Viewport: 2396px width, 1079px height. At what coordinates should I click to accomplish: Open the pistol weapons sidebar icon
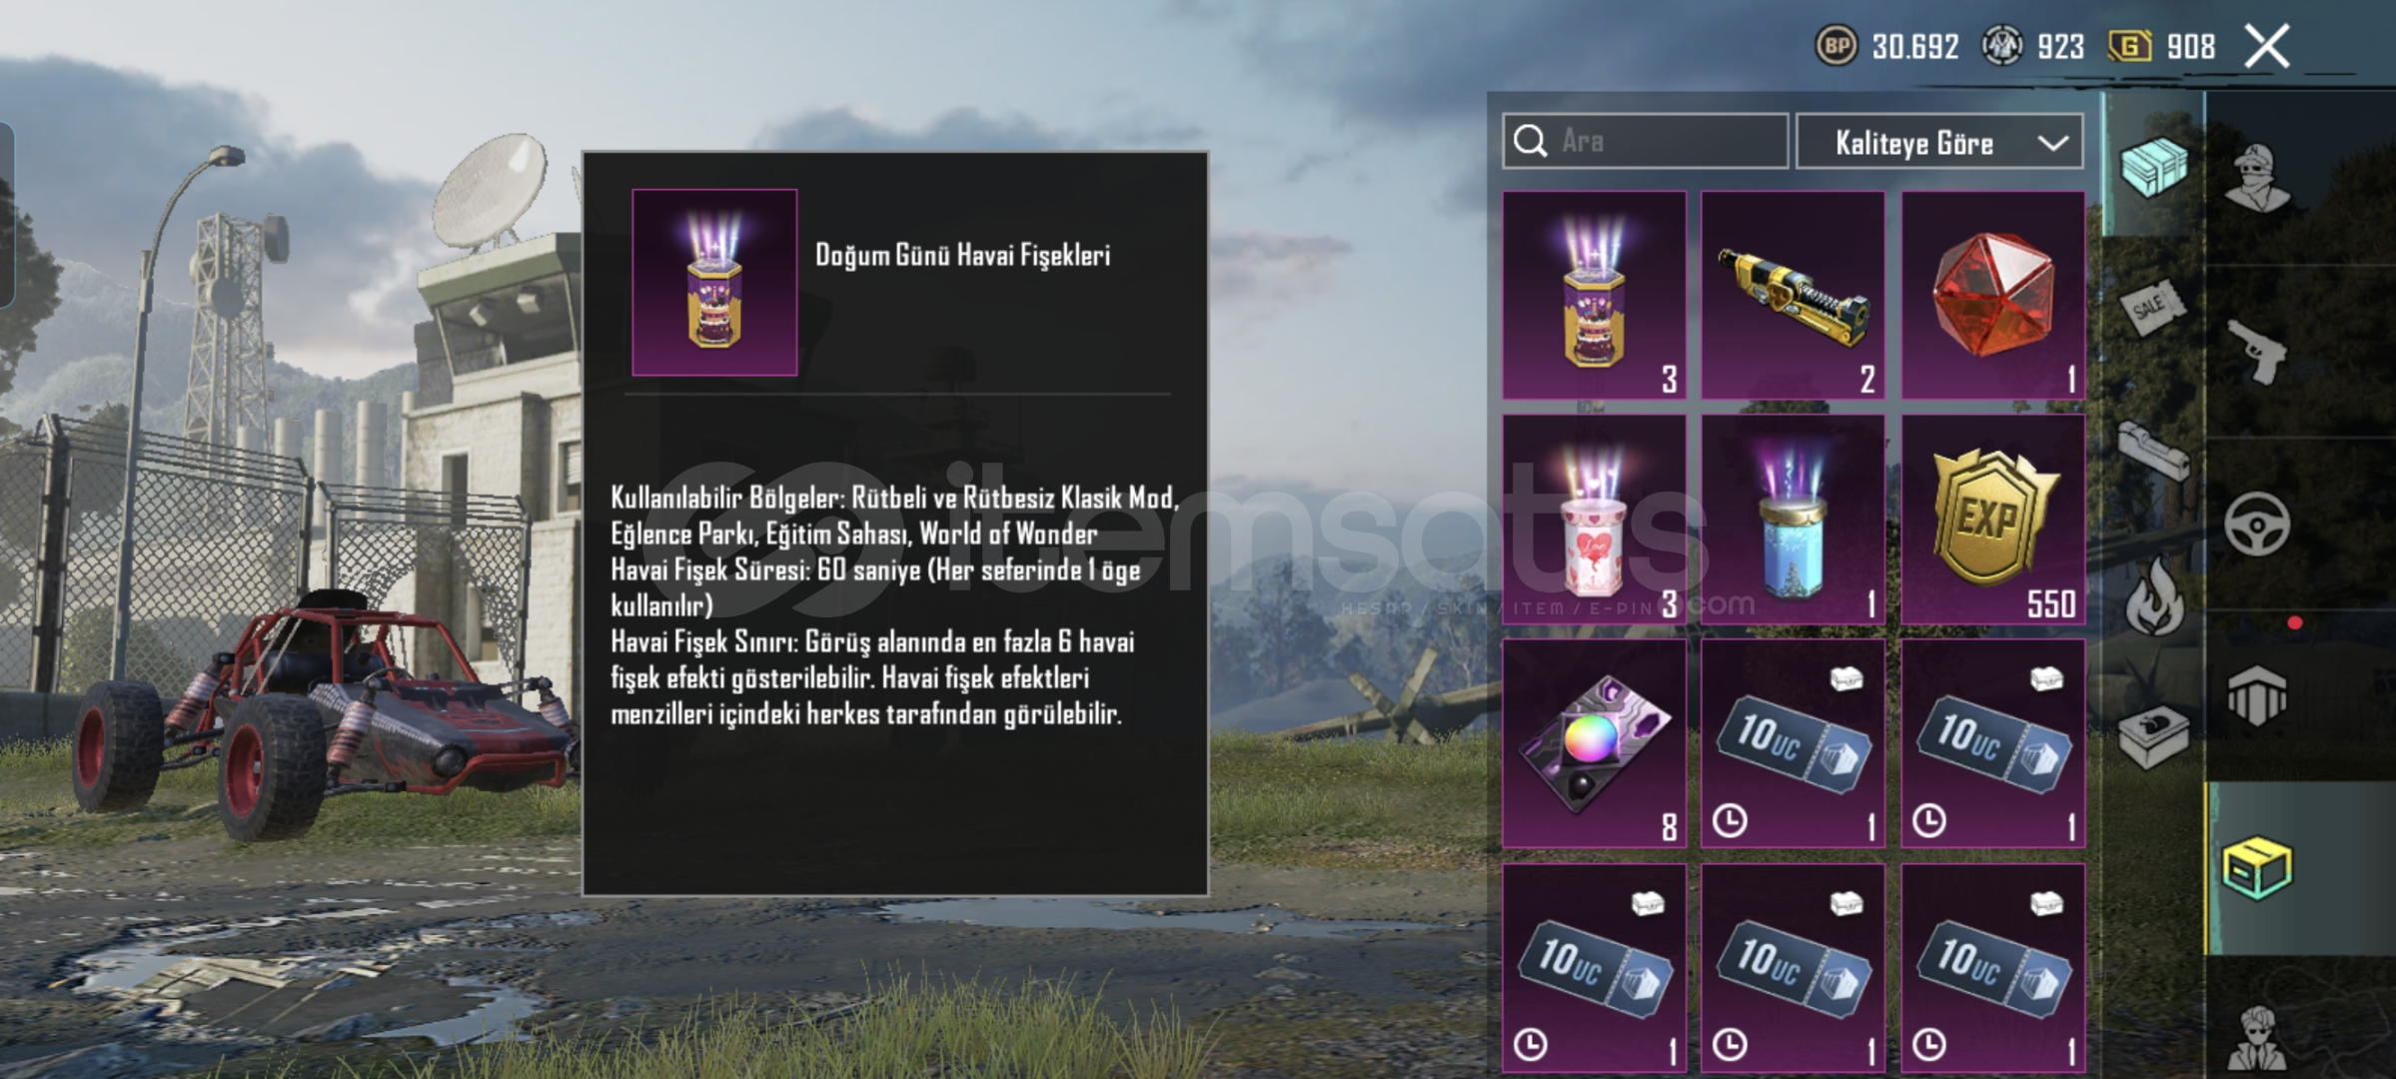pos(2258,352)
